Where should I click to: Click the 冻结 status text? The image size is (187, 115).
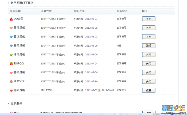click(x=119, y=45)
